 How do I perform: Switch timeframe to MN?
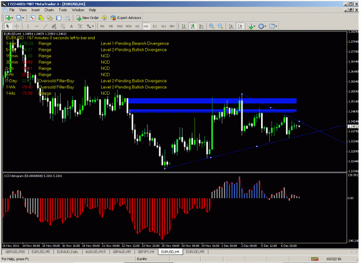[172, 26]
